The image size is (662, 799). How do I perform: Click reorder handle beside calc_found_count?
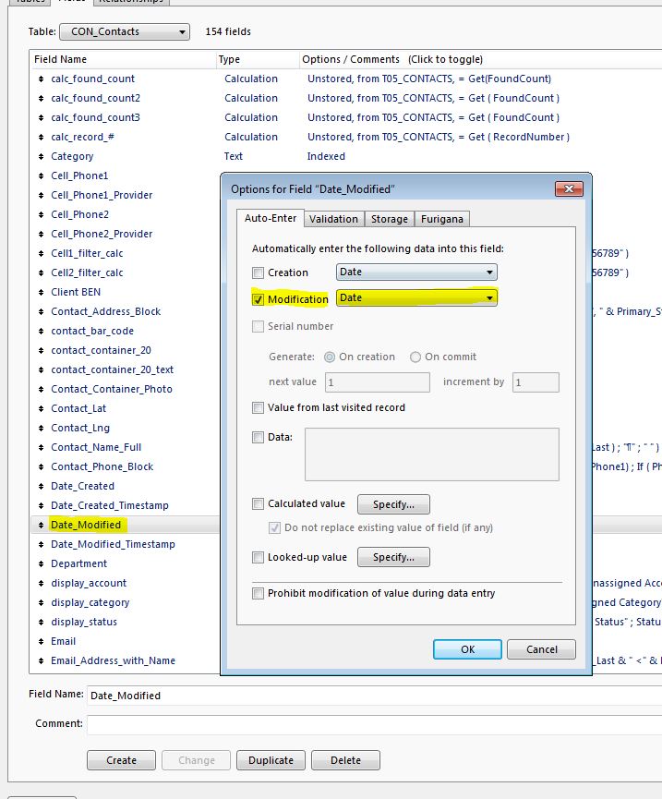click(x=41, y=79)
